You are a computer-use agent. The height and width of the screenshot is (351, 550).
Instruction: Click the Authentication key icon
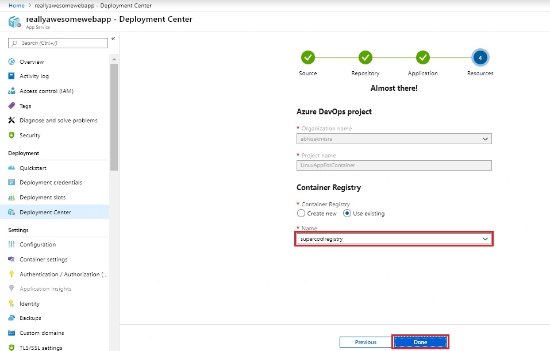click(11, 274)
